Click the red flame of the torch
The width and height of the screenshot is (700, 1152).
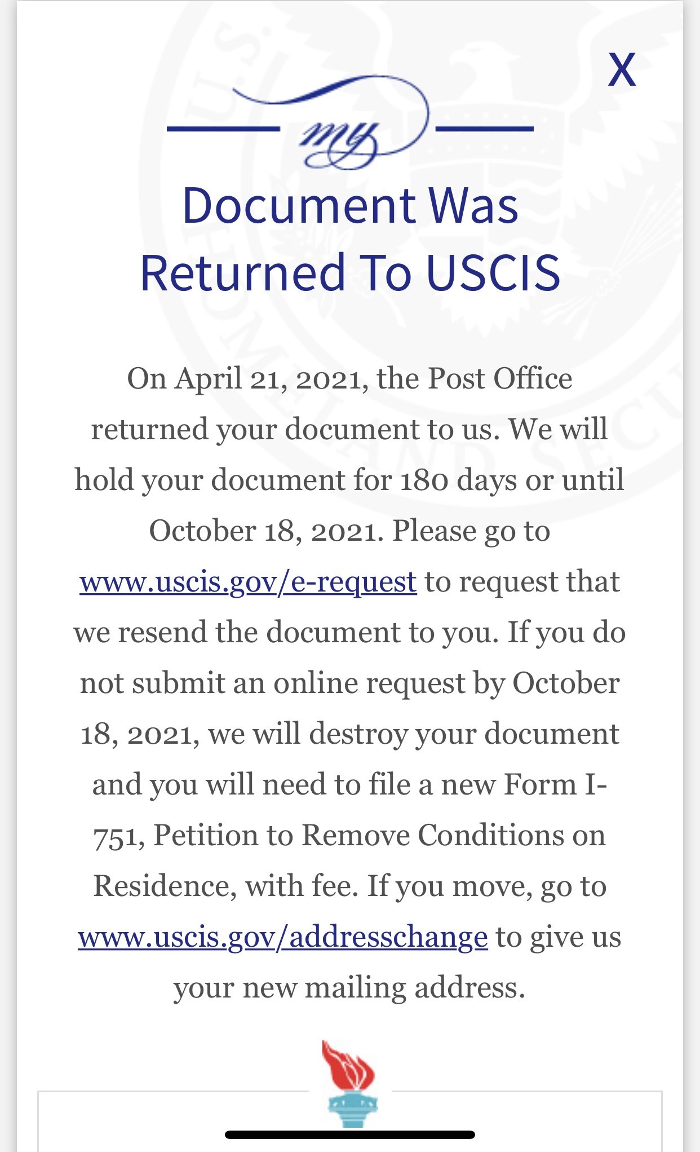point(348,1065)
